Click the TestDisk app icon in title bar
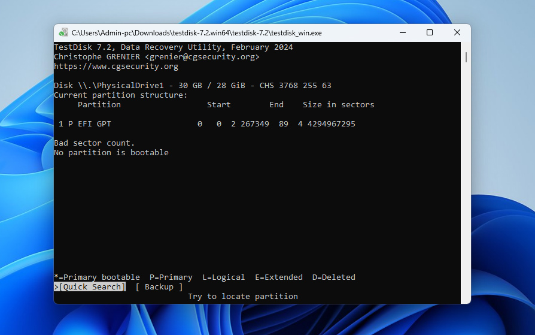Image resolution: width=535 pixels, height=335 pixels. pos(63,32)
